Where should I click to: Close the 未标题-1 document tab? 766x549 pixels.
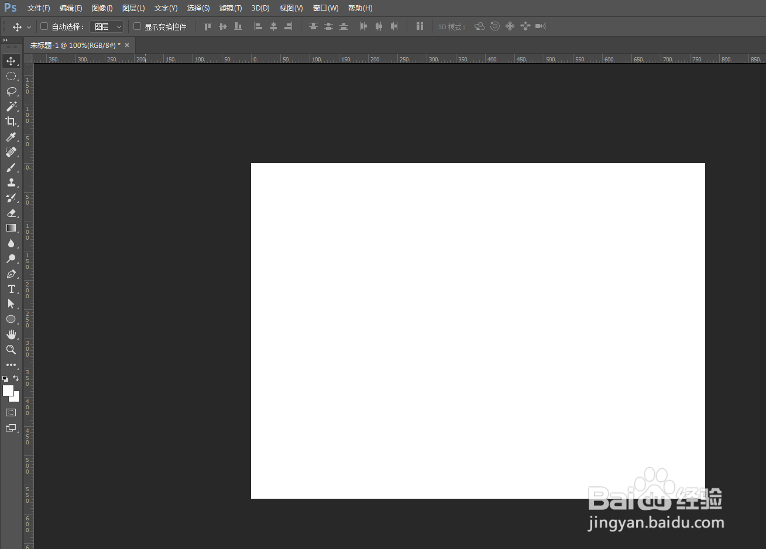(x=127, y=45)
